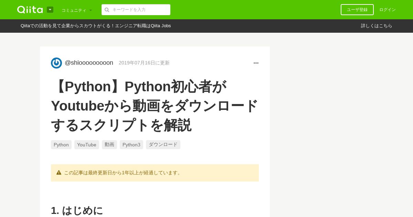Screen dimensions: 413x217
Task: Expand the コミュニティ menu
Action: coord(77,10)
